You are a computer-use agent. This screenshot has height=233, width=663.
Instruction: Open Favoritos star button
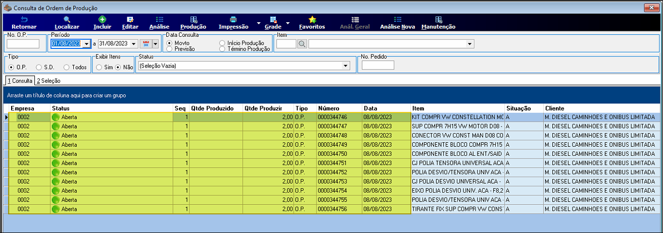coord(312,23)
